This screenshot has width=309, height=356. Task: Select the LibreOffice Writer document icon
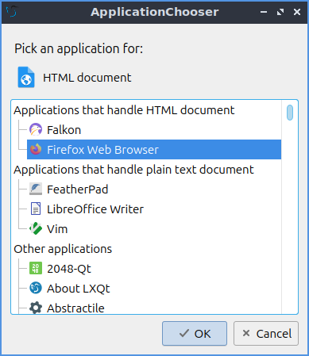click(x=36, y=209)
